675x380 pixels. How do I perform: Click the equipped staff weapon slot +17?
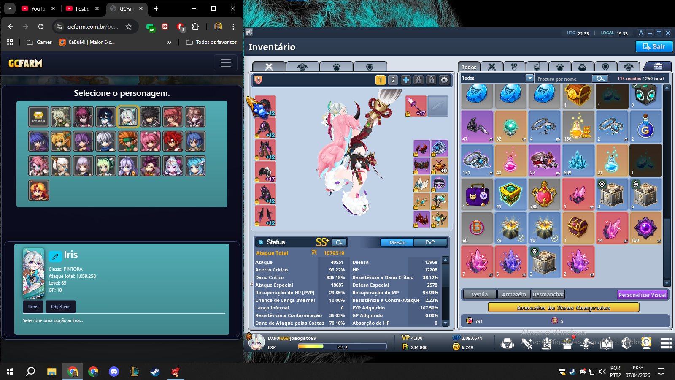pyautogui.click(x=416, y=106)
